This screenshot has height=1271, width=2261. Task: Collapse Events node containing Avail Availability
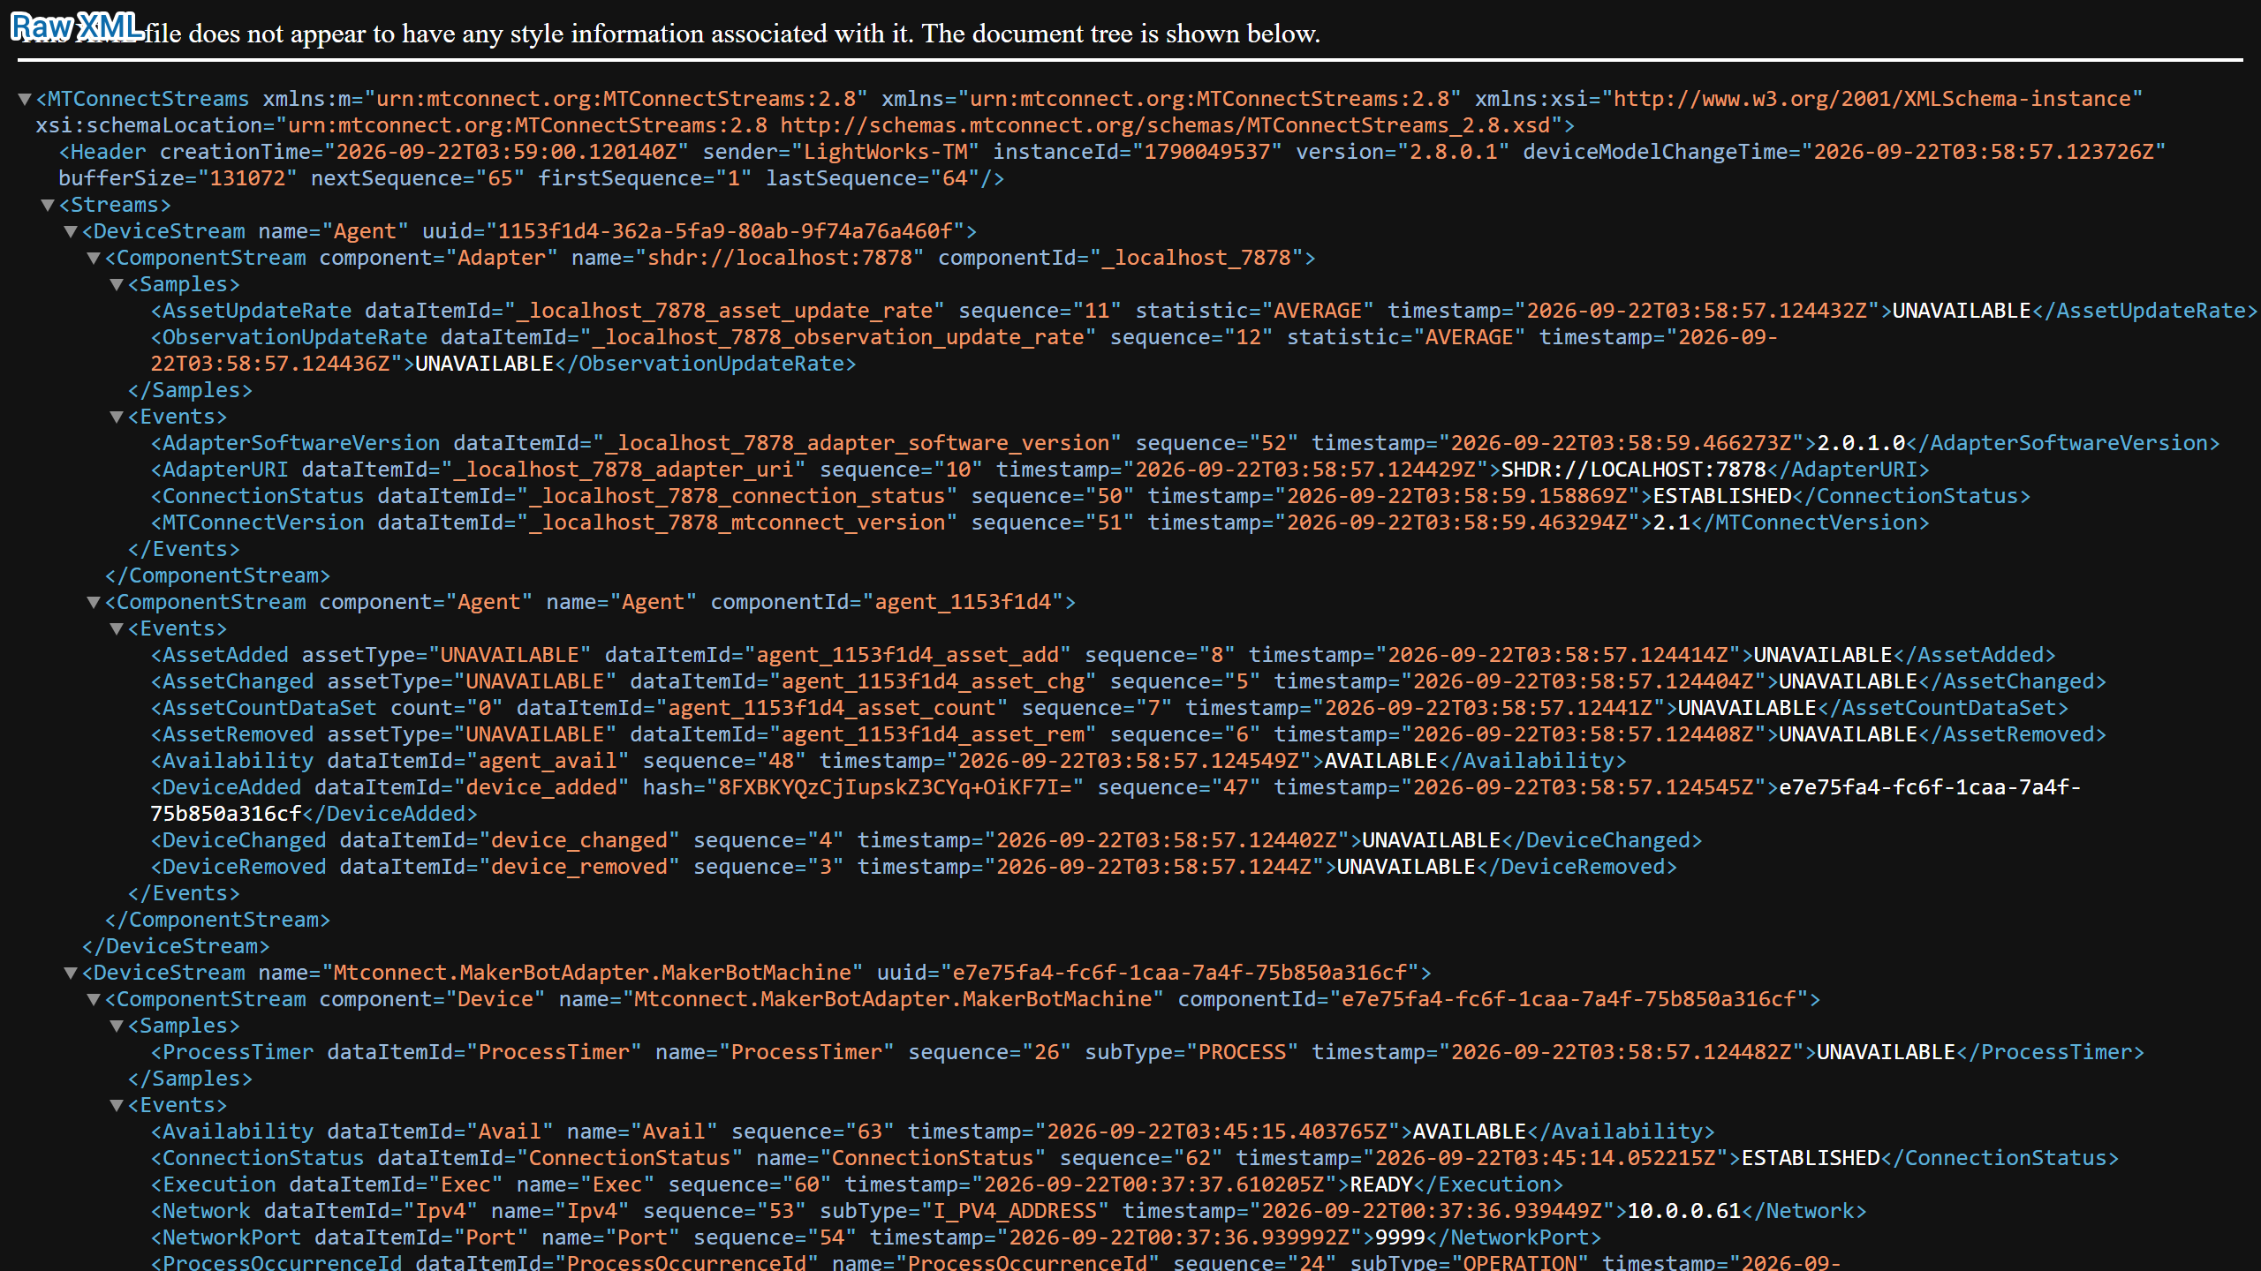click(117, 1105)
